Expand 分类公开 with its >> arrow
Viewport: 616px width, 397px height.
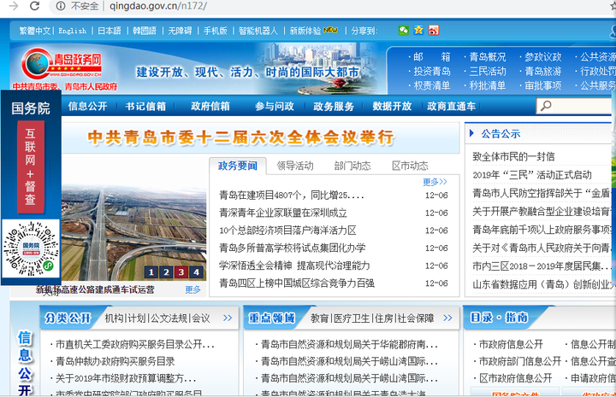coord(228,318)
